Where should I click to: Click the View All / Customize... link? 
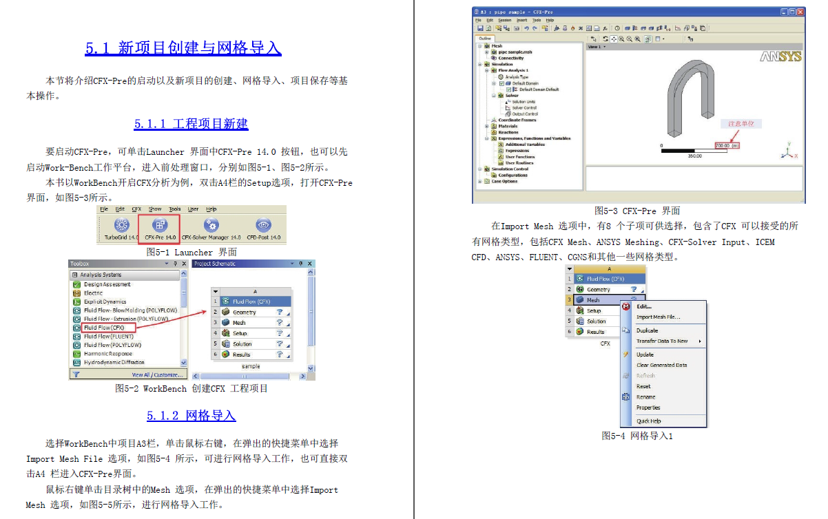coord(158,375)
